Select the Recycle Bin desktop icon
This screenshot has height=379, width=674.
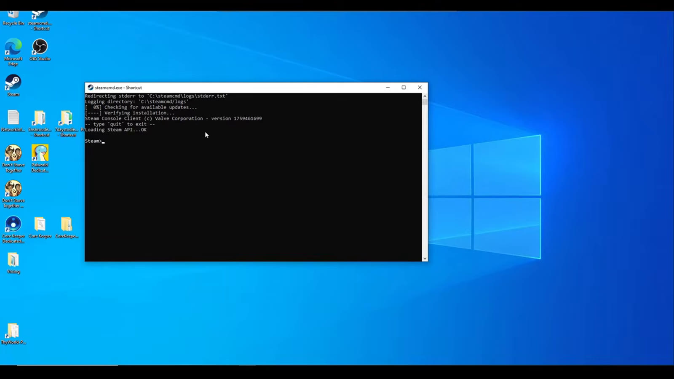[x=13, y=19]
